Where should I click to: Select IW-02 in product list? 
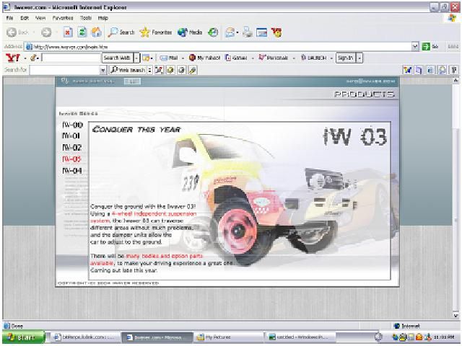(72, 147)
